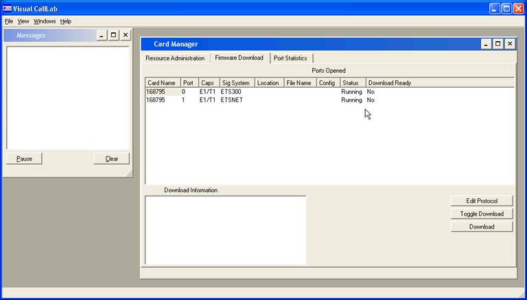The height and width of the screenshot is (300, 527).
Task: Sort by Card Name column header
Action: point(163,83)
